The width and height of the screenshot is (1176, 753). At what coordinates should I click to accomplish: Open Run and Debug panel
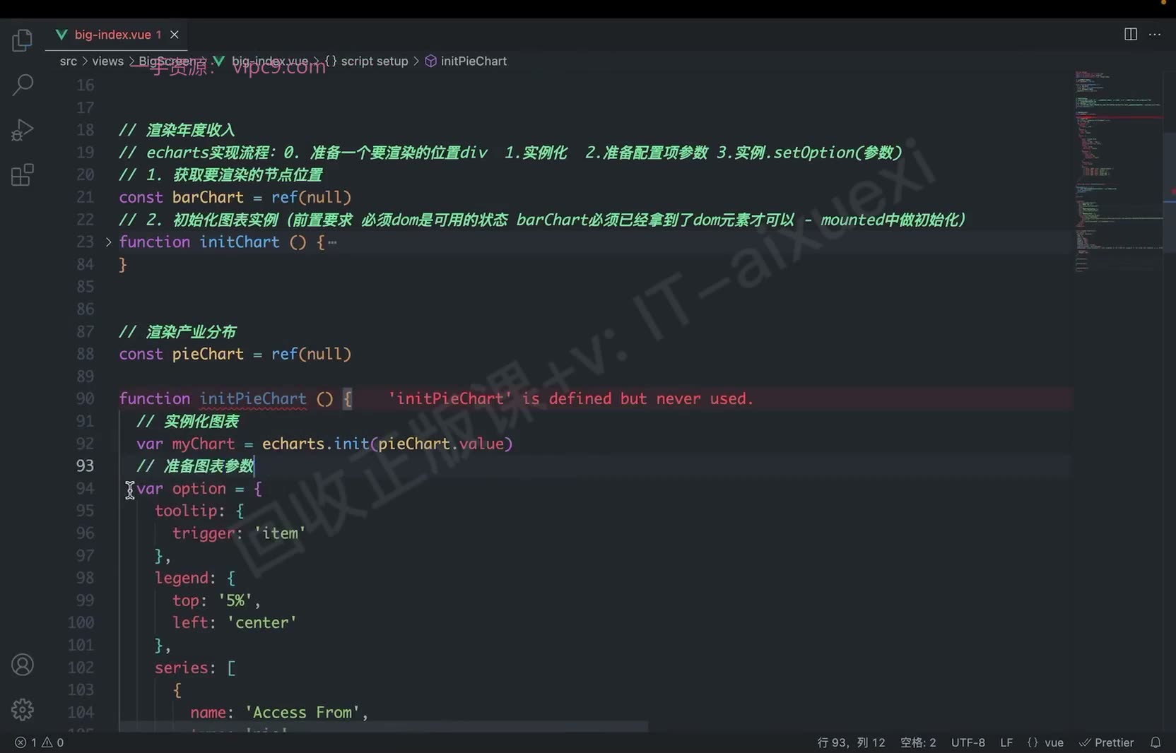(23, 130)
